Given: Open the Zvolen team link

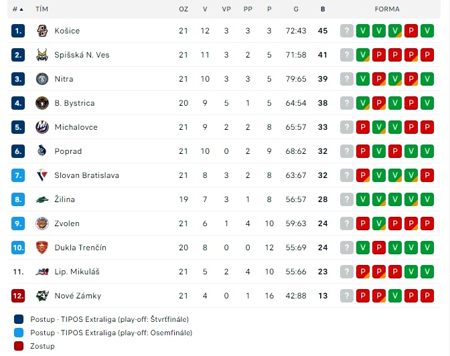Looking at the screenshot, I should coord(67,224).
